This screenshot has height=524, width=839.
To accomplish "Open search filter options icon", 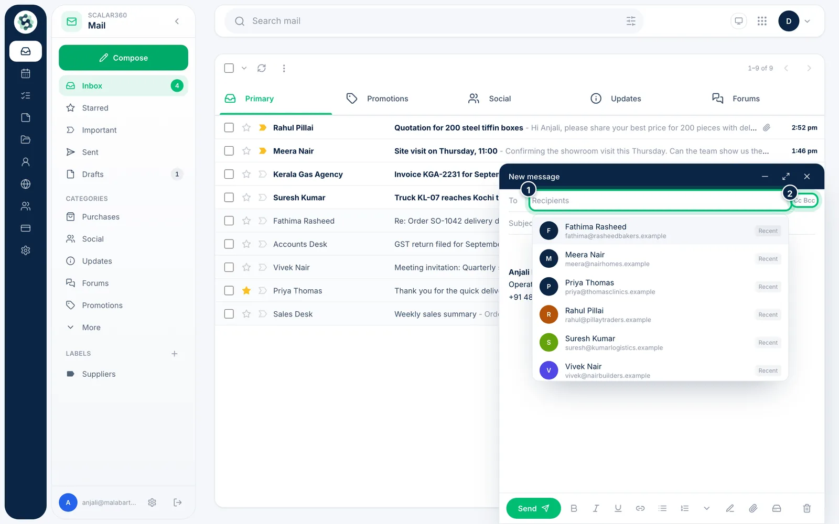I will coord(631,21).
